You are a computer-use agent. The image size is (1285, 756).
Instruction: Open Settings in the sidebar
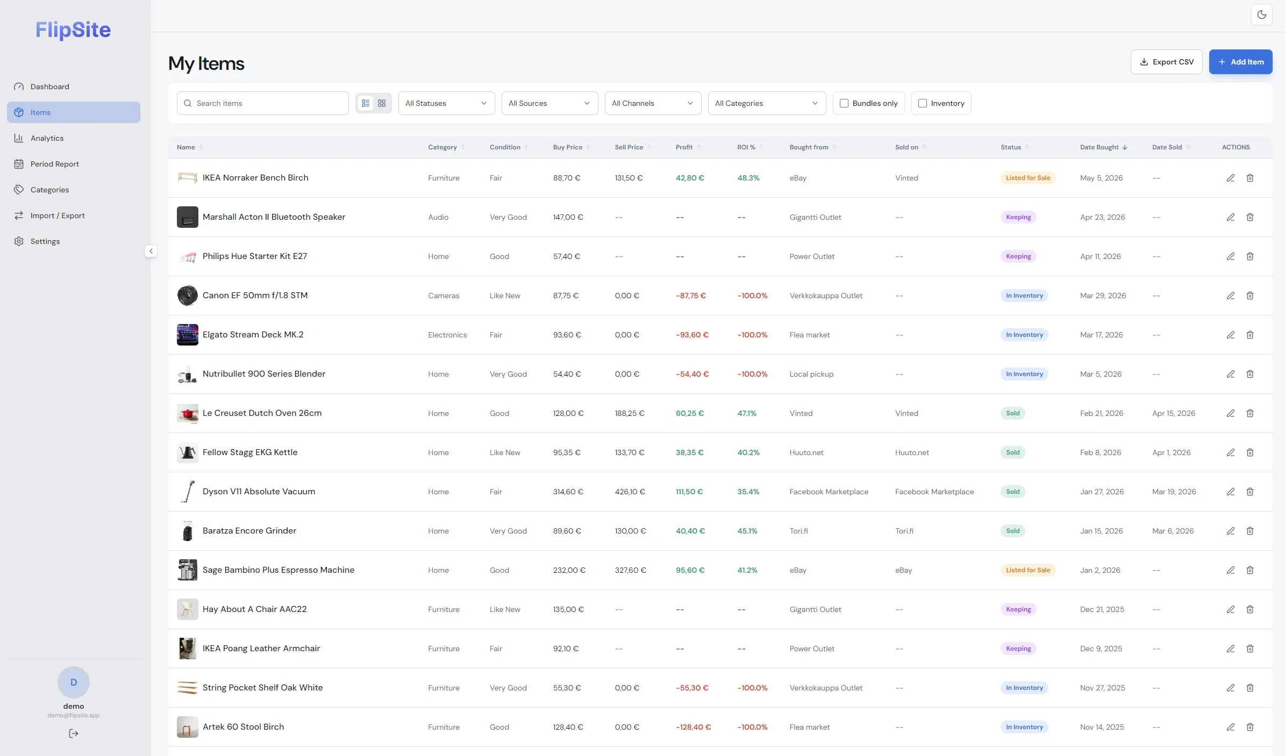click(74, 241)
